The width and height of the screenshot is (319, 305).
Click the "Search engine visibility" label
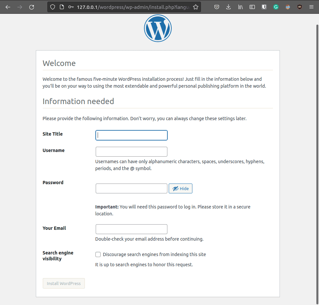click(58, 256)
